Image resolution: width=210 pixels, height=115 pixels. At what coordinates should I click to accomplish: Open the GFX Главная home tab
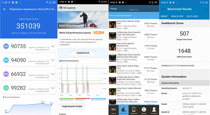pos(113,110)
